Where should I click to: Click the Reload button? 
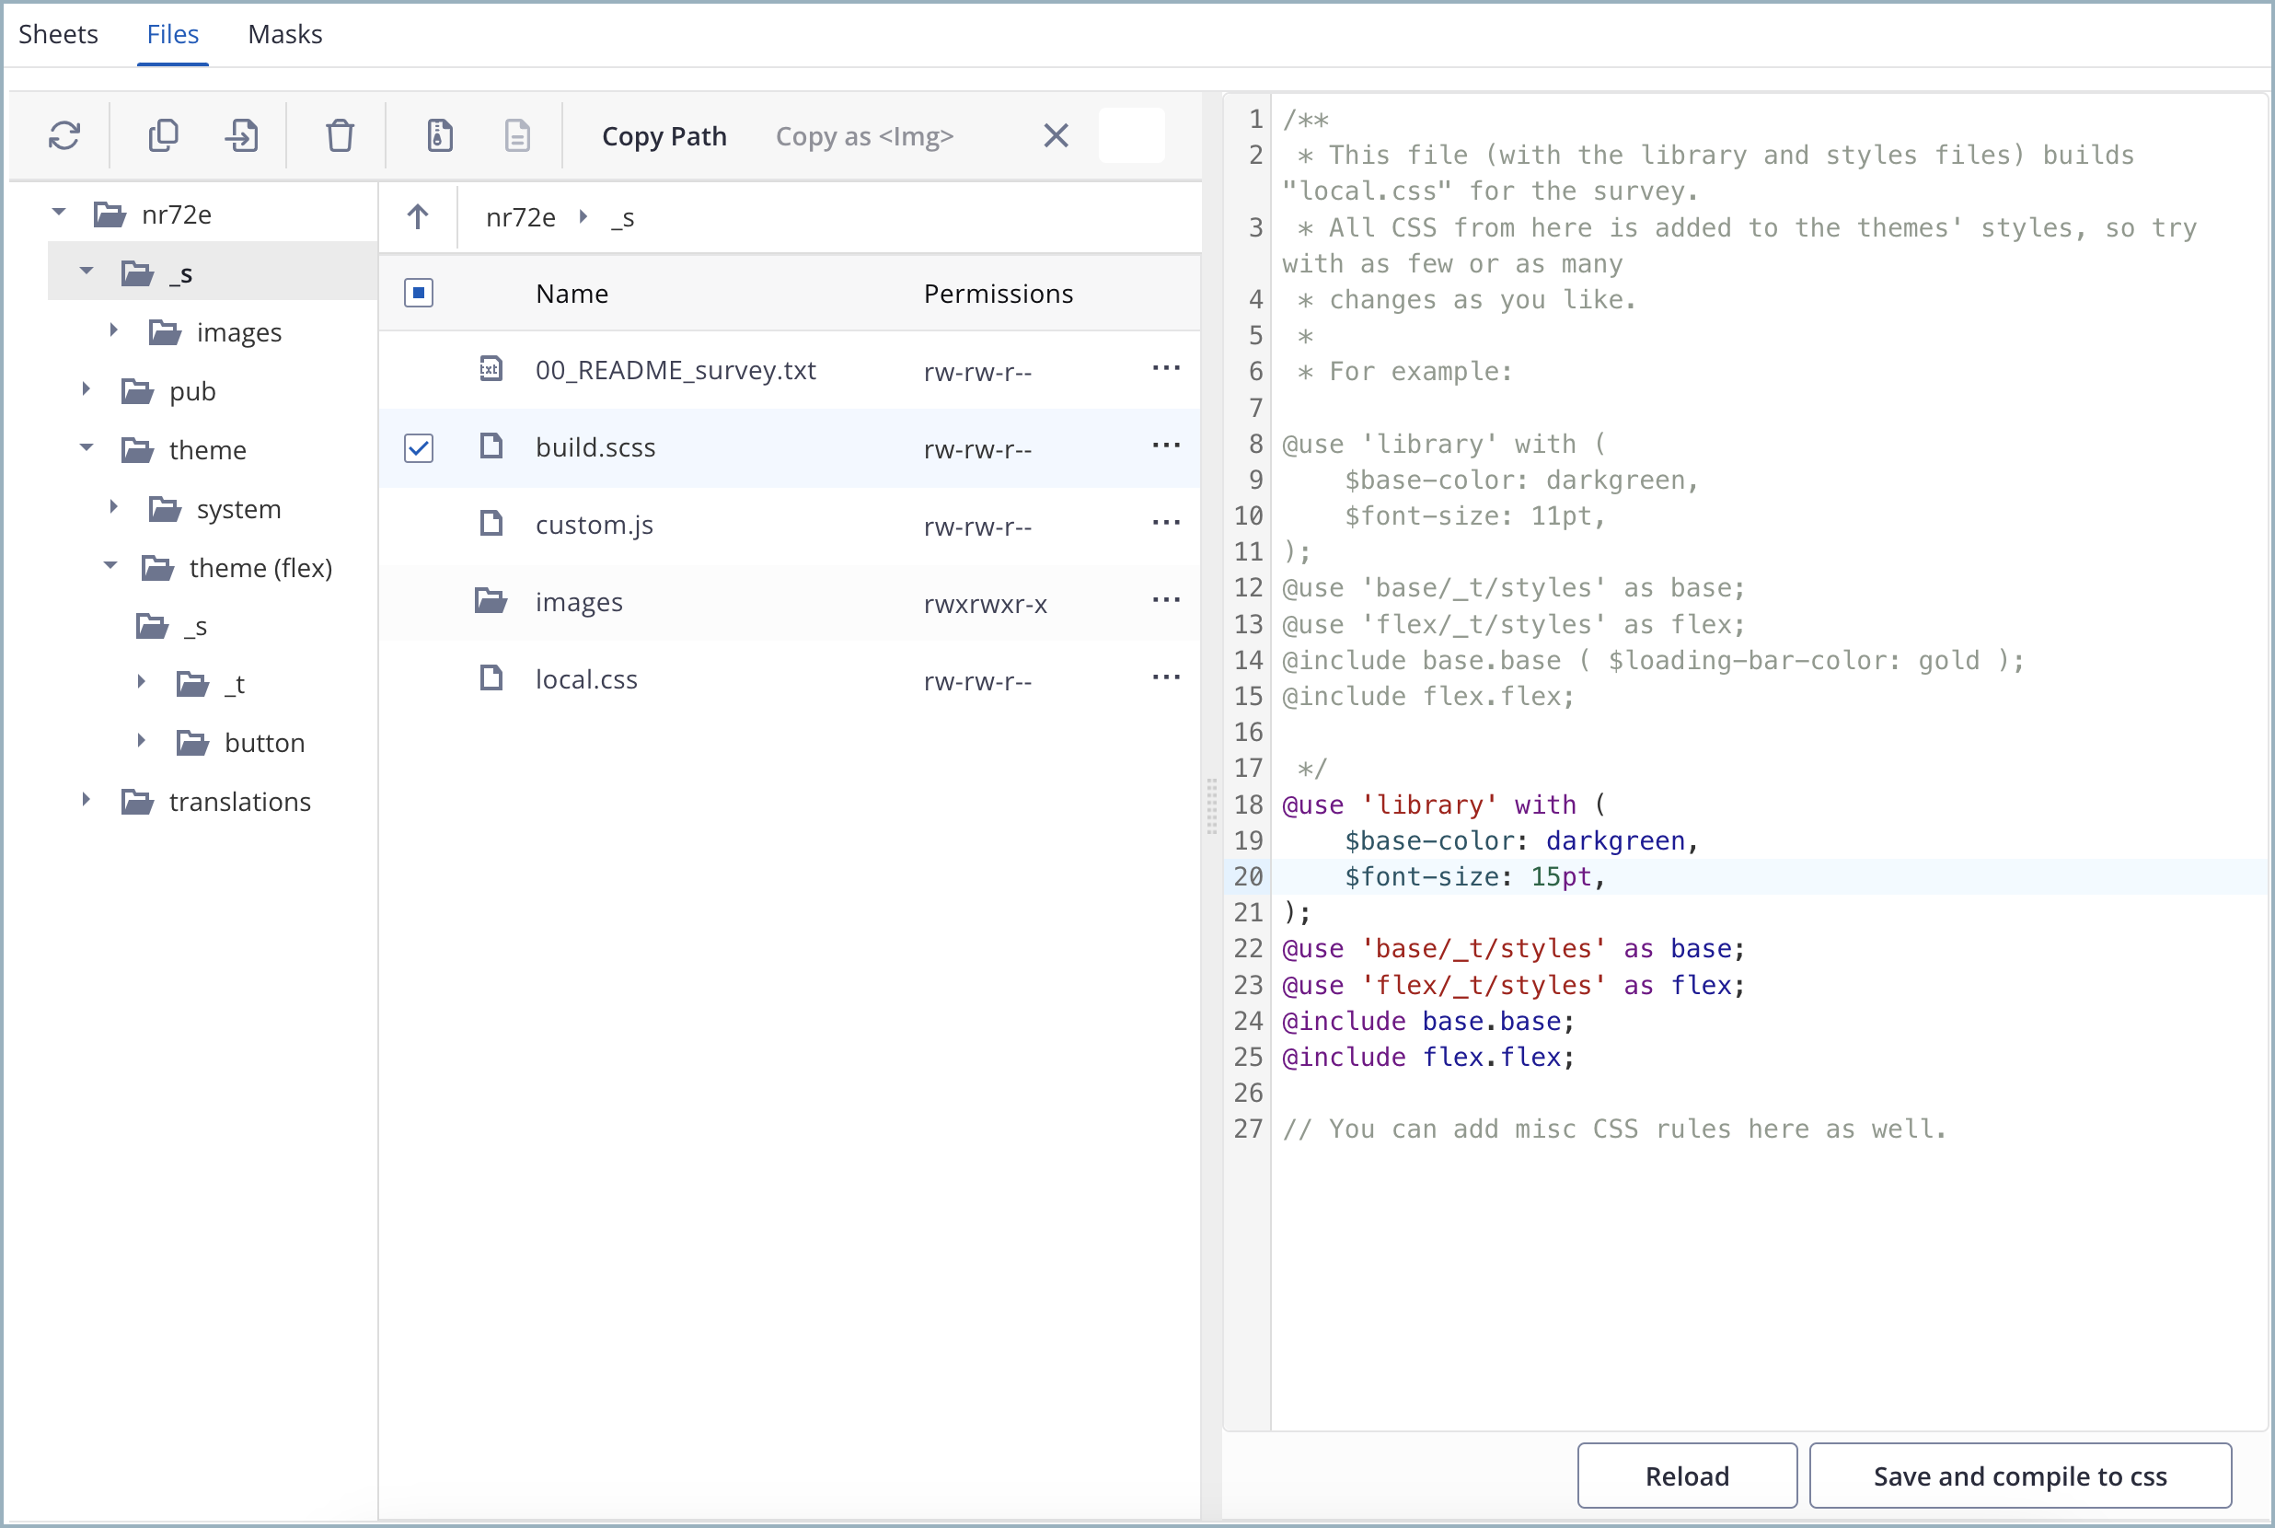[1687, 1476]
